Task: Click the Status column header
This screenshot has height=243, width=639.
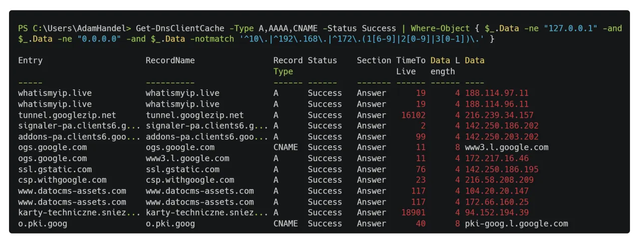Action: coord(322,60)
